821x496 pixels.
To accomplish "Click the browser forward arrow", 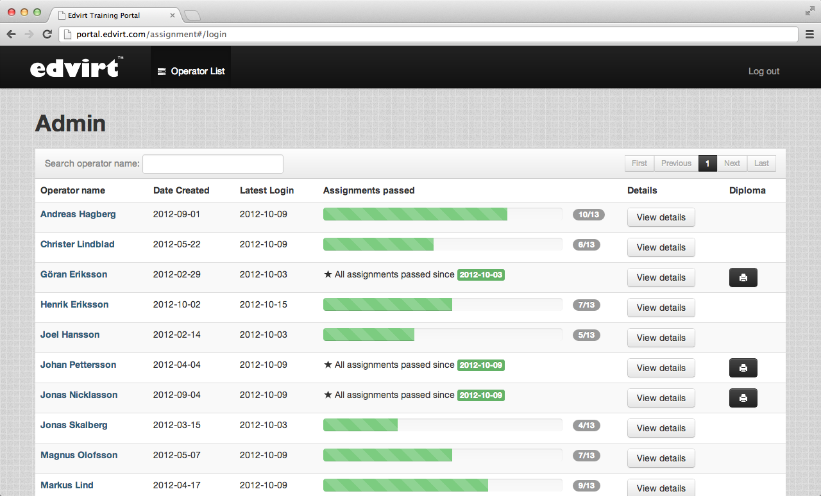I will (29, 34).
